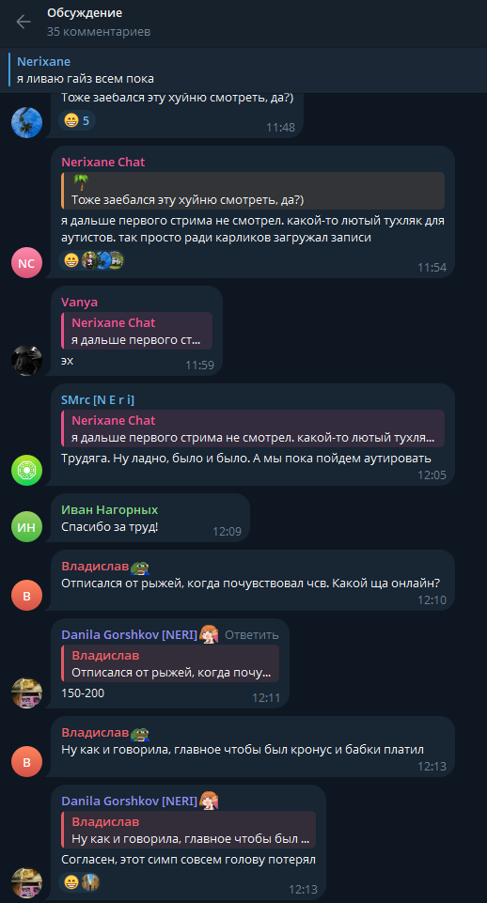Viewport: 487px width, 903px height.
Task: Open Иван Нагорных profile name
Action: 109,509
